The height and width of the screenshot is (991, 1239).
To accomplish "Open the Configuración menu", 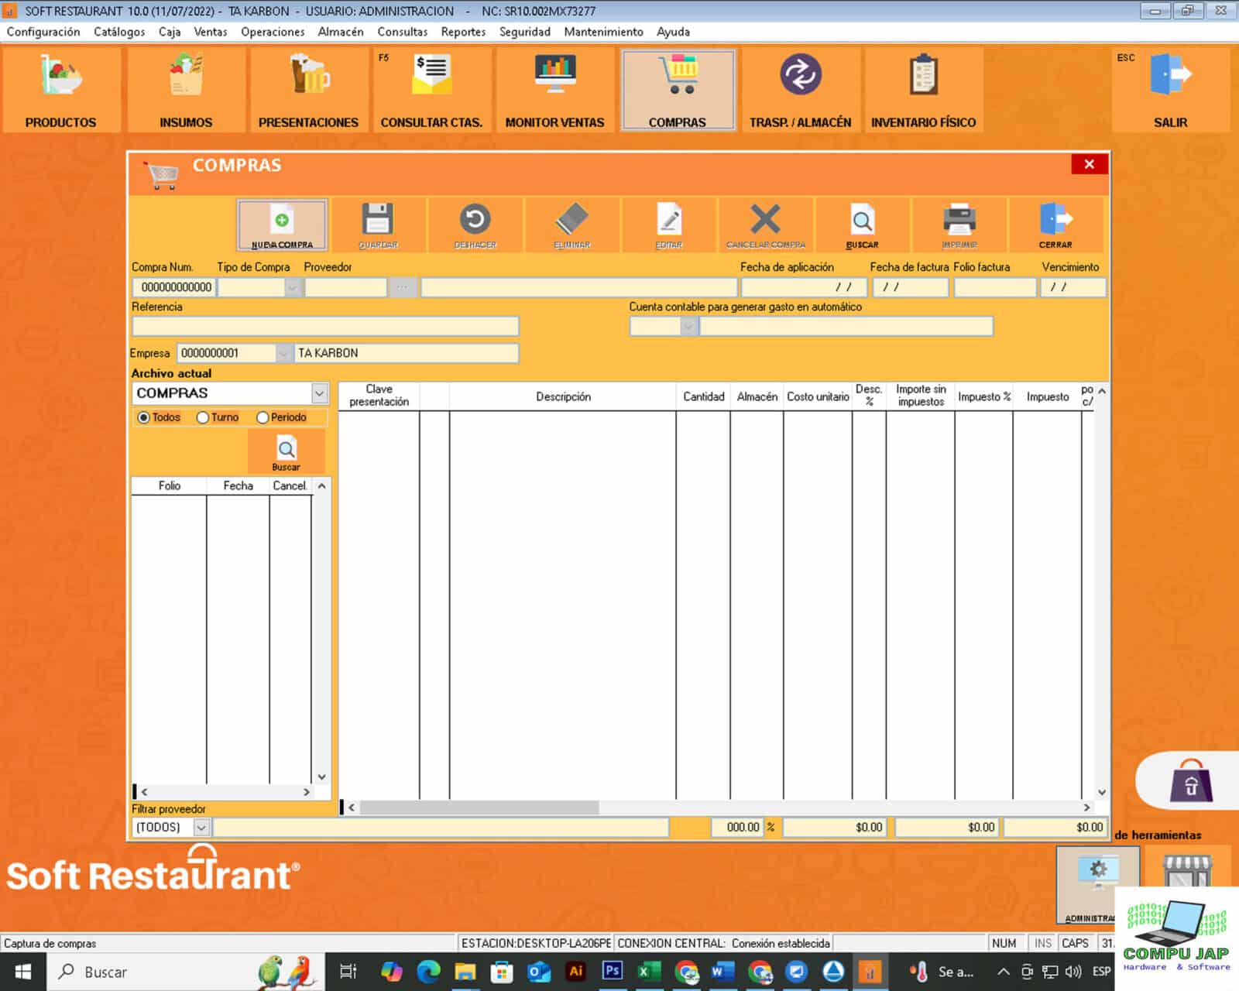I will coord(43,32).
